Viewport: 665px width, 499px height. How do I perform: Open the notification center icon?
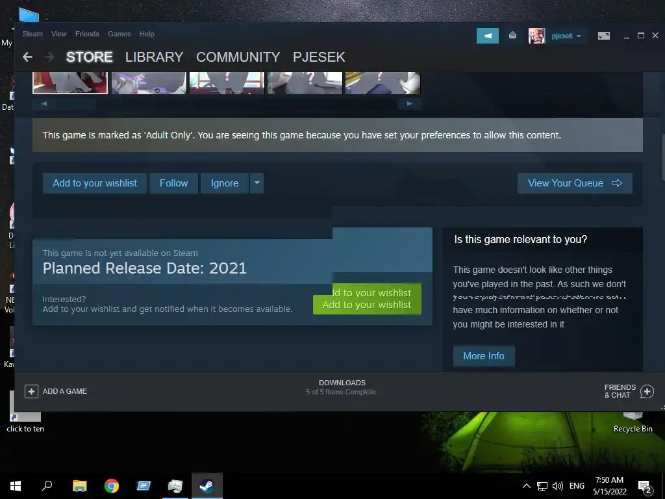(645, 487)
